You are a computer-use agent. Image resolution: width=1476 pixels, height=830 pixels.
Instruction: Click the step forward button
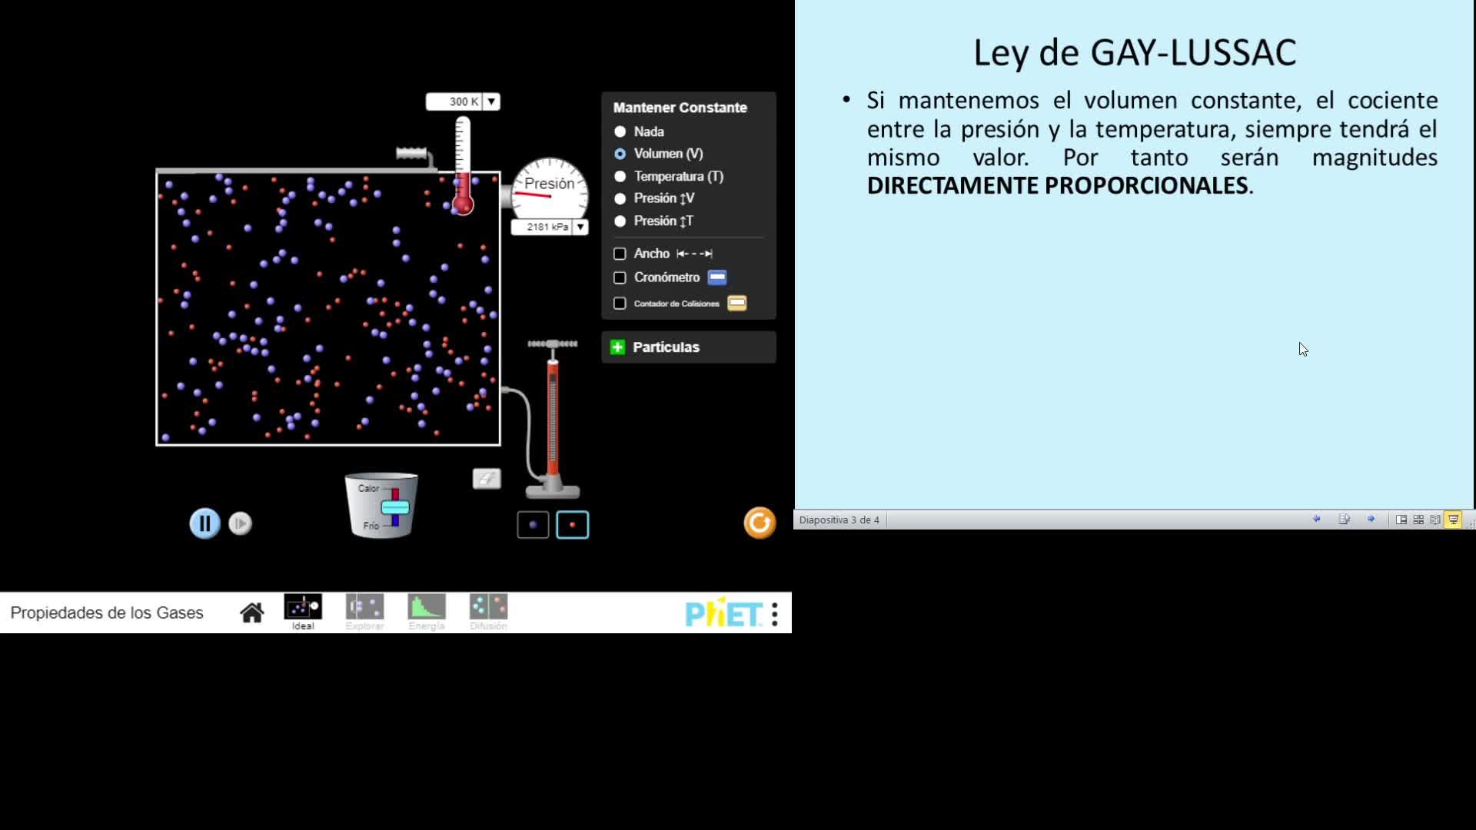pyautogui.click(x=240, y=523)
